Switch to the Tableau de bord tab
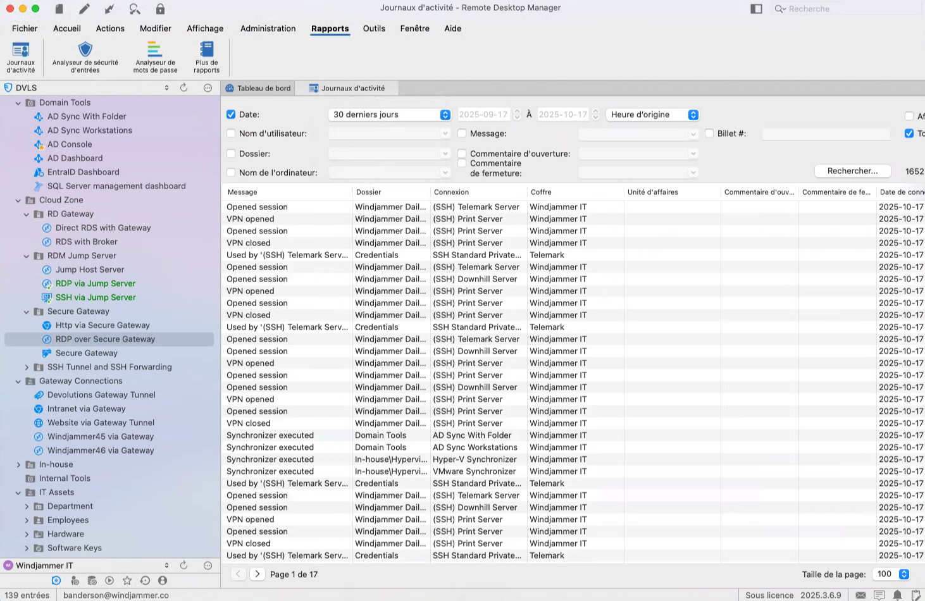Image resolution: width=925 pixels, height=601 pixels. click(x=259, y=88)
